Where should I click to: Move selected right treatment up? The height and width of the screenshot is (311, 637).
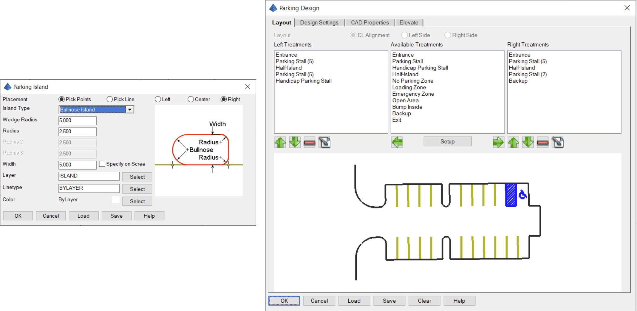coord(513,142)
